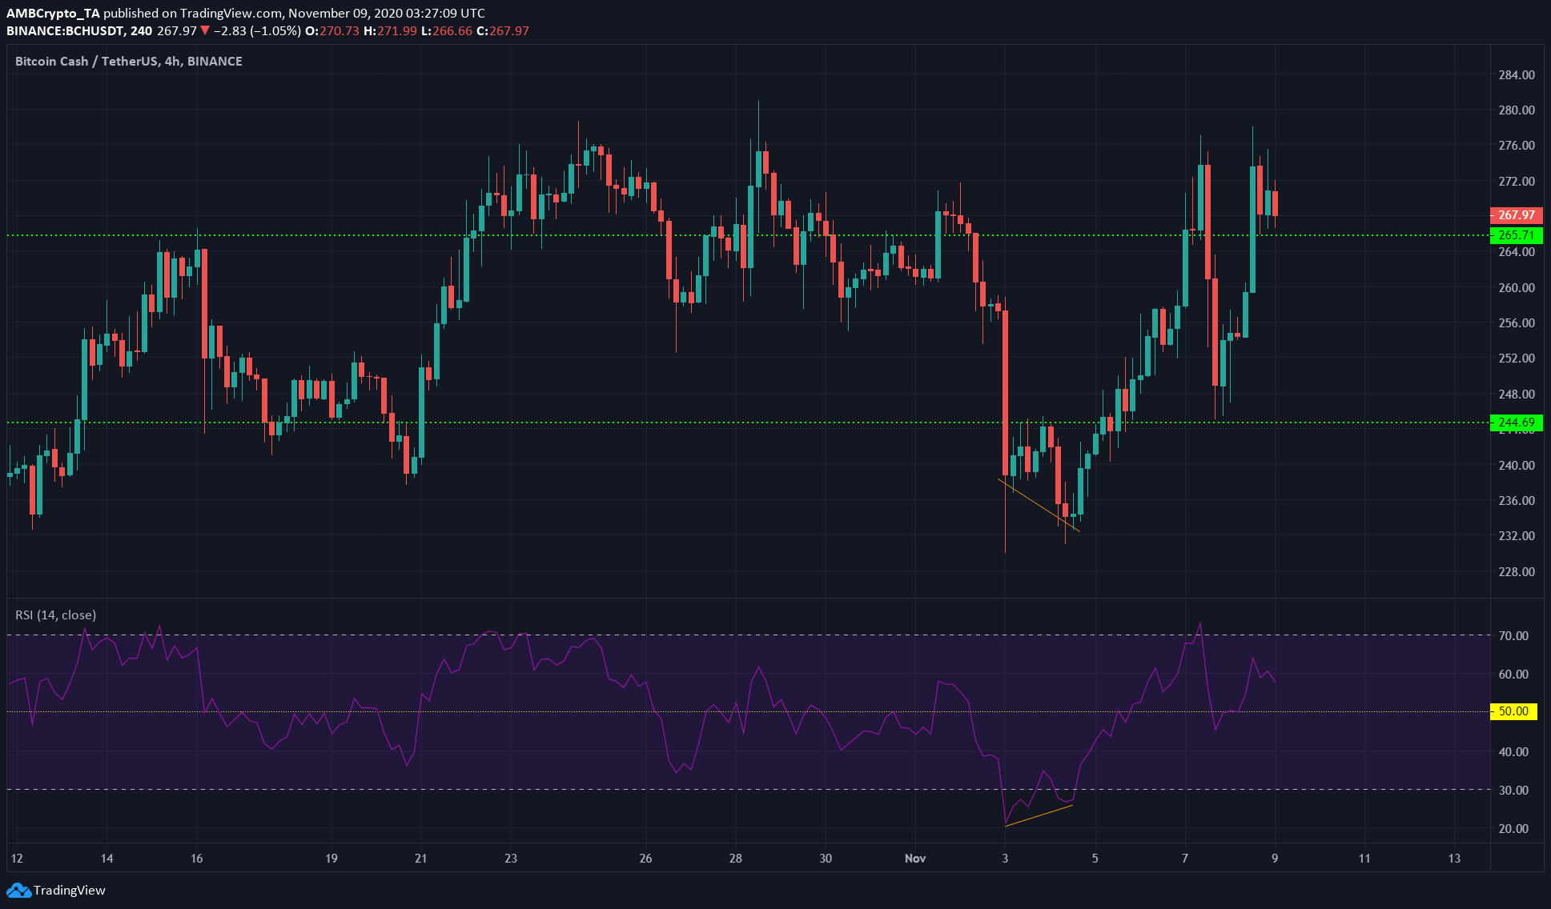Viewport: 1551px width, 909px height.
Task: Click the BINANCE:BCHUSDT symbol text in header
Action: point(66,30)
